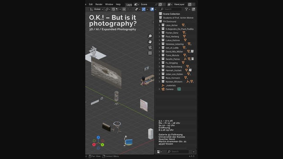Click the pin scene icon
This screenshot has width=283, height=159.
156,4
